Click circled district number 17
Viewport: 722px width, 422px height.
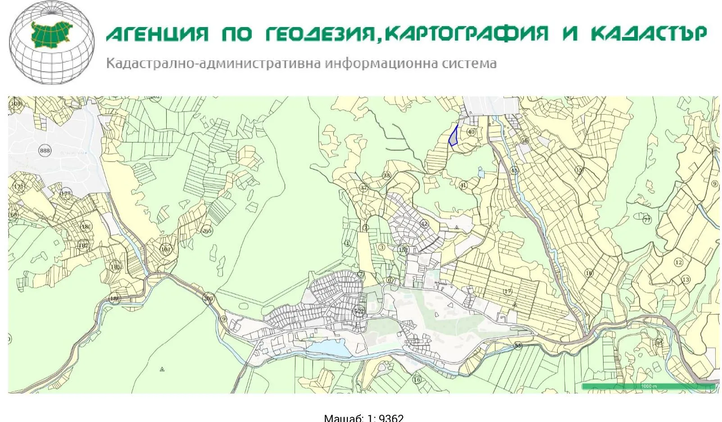coord(508,291)
